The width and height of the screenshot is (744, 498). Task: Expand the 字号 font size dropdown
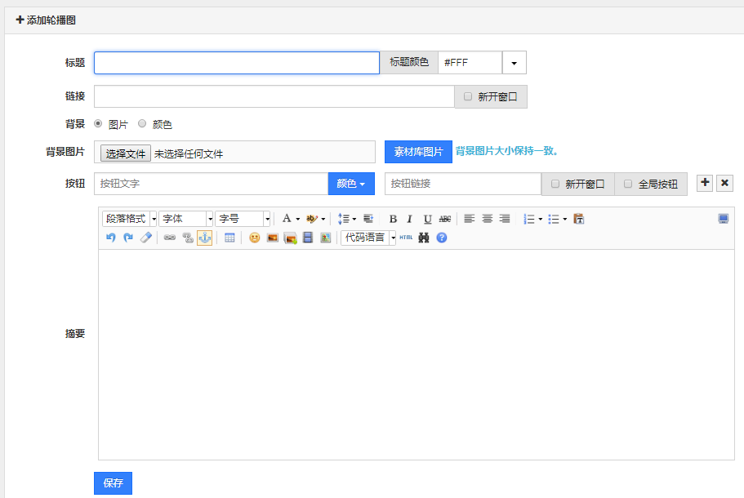243,219
